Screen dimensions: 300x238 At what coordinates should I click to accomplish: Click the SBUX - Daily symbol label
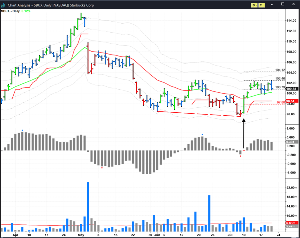tap(10, 11)
